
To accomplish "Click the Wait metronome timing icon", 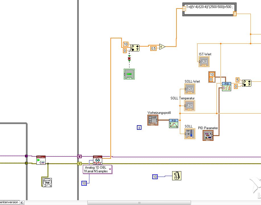I will click(x=176, y=176).
